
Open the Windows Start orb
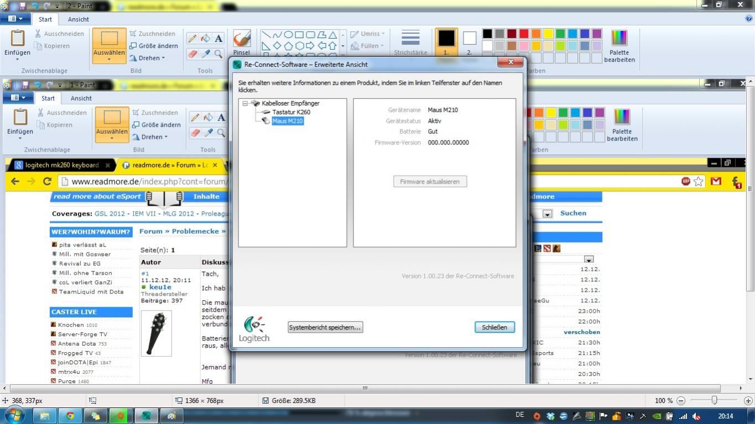pos(14,416)
